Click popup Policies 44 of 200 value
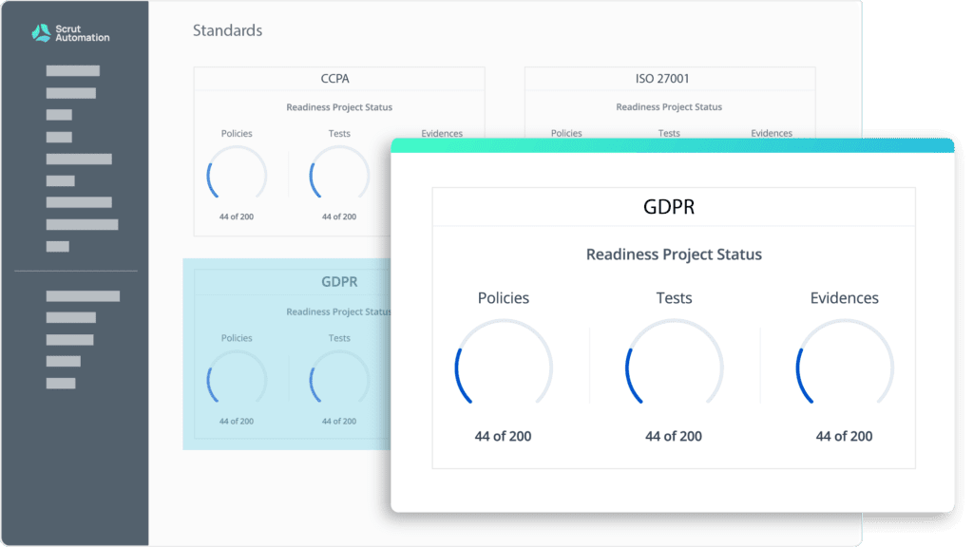Screen dimensions: 973x547 click(503, 436)
